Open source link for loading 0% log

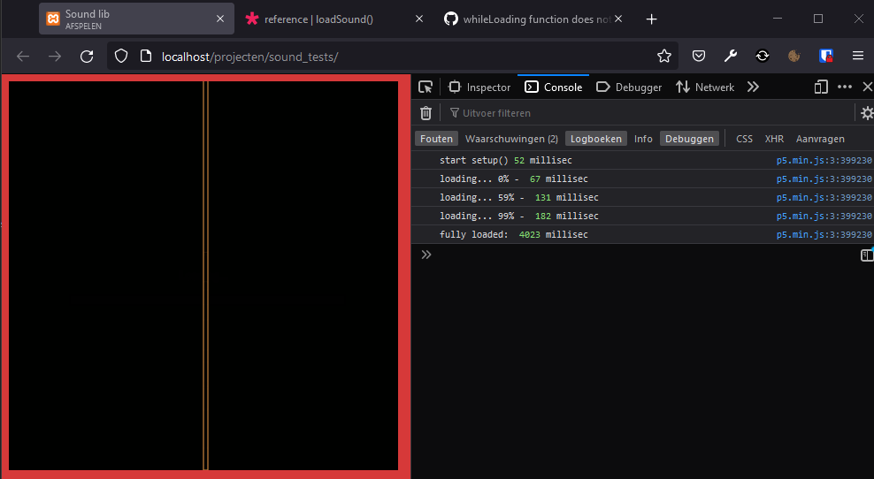click(x=824, y=179)
